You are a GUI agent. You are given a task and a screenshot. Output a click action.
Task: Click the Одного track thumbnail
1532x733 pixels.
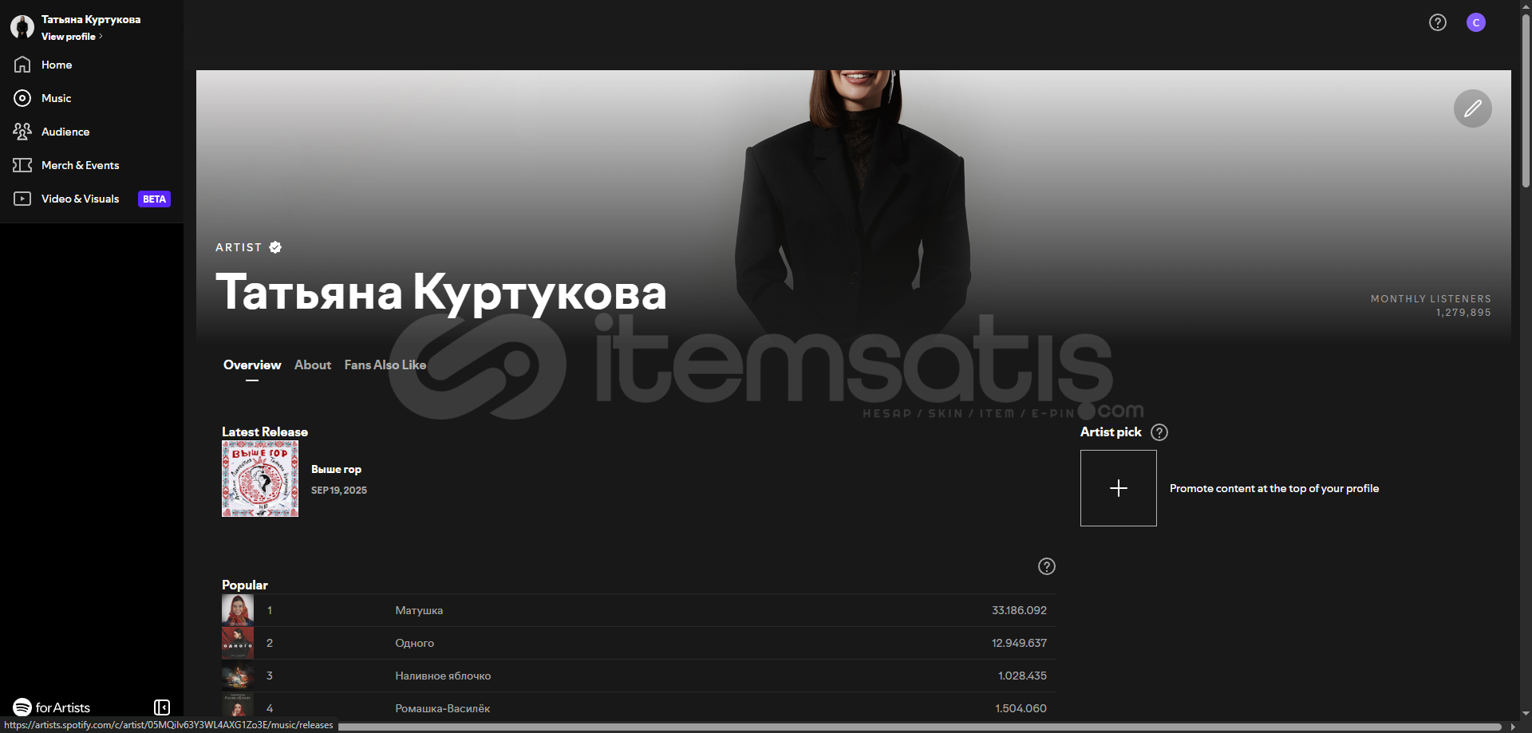coord(238,643)
